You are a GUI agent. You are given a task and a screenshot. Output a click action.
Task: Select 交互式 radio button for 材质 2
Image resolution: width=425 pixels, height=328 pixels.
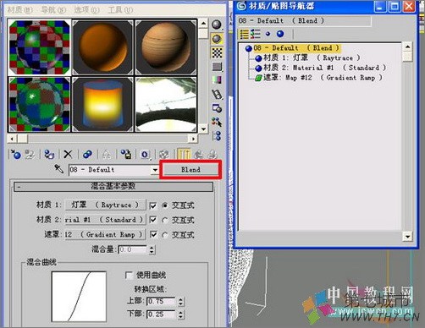pyautogui.click(x=165, y=220)
